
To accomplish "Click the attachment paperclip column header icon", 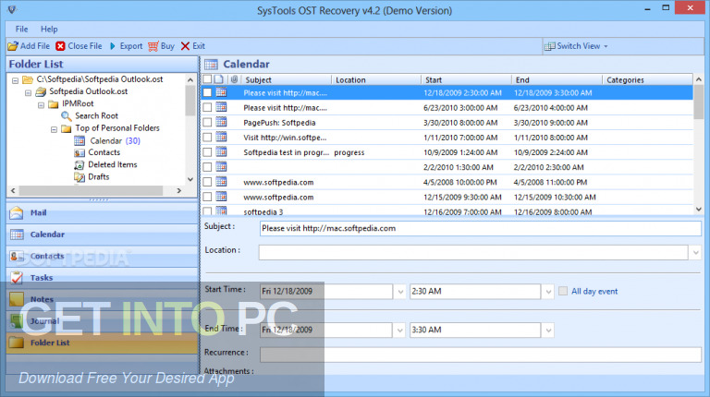I will click(x=234, y=79).
